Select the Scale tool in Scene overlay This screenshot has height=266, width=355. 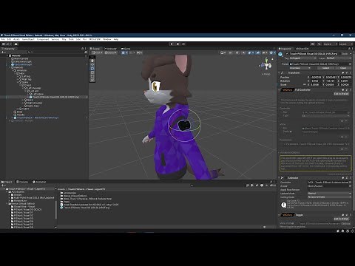(x=92, y=72)
